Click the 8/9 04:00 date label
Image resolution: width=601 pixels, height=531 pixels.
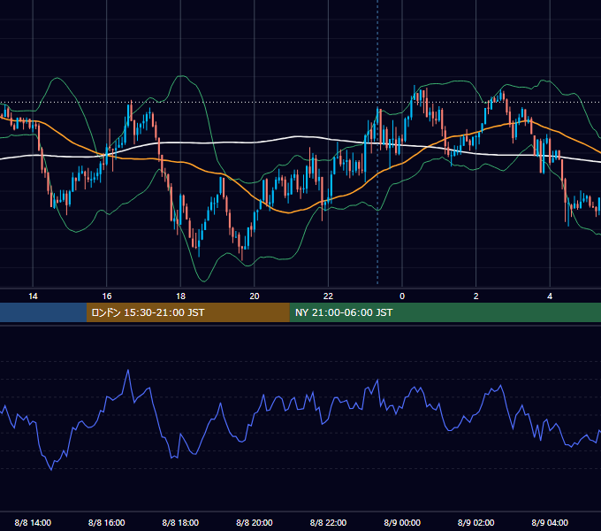point(550,522)
